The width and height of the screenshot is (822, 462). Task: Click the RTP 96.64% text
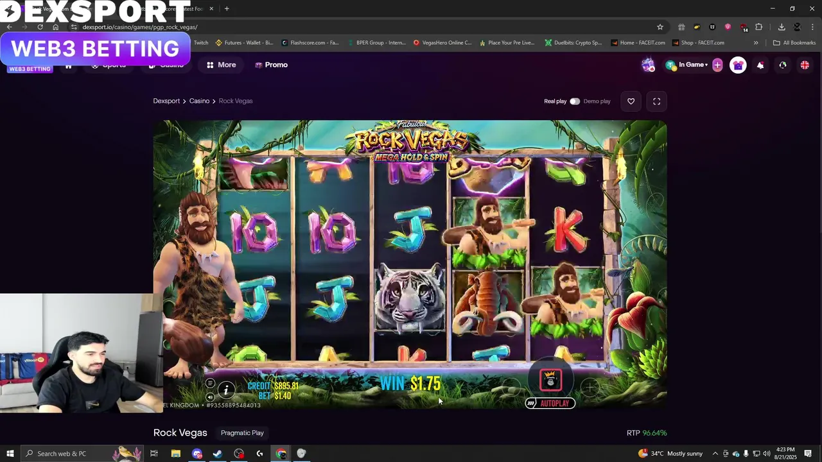point(647,433)
